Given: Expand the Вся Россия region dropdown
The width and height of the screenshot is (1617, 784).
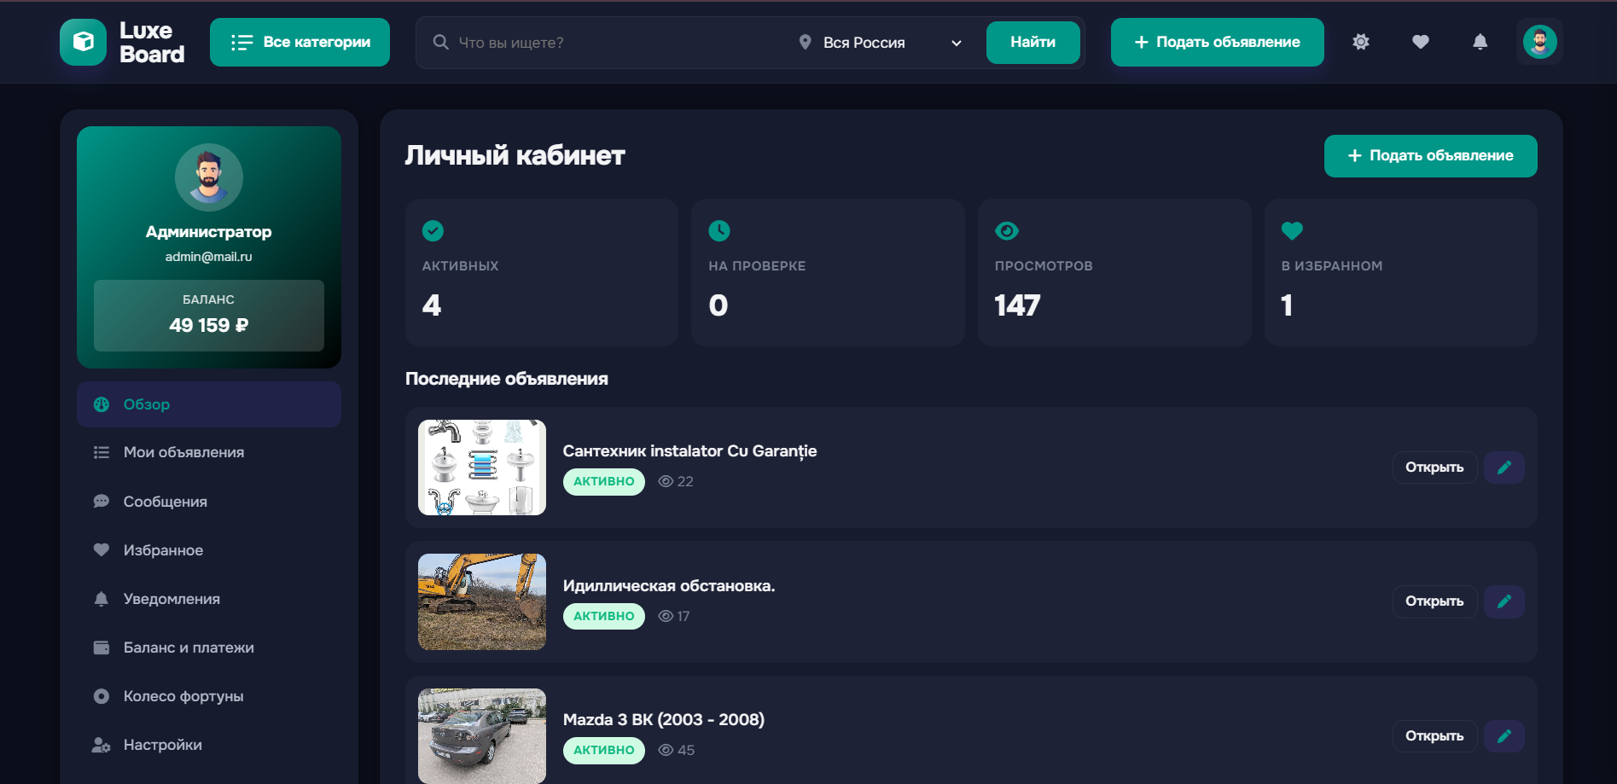Looking at the screenshot, I should (x=882, y=43).
